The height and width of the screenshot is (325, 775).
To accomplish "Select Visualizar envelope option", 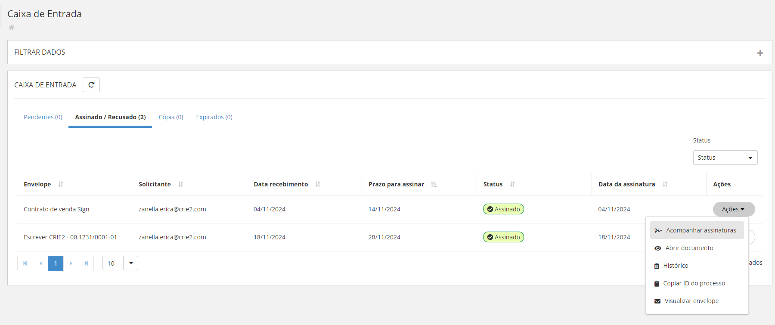I will 691,301.
